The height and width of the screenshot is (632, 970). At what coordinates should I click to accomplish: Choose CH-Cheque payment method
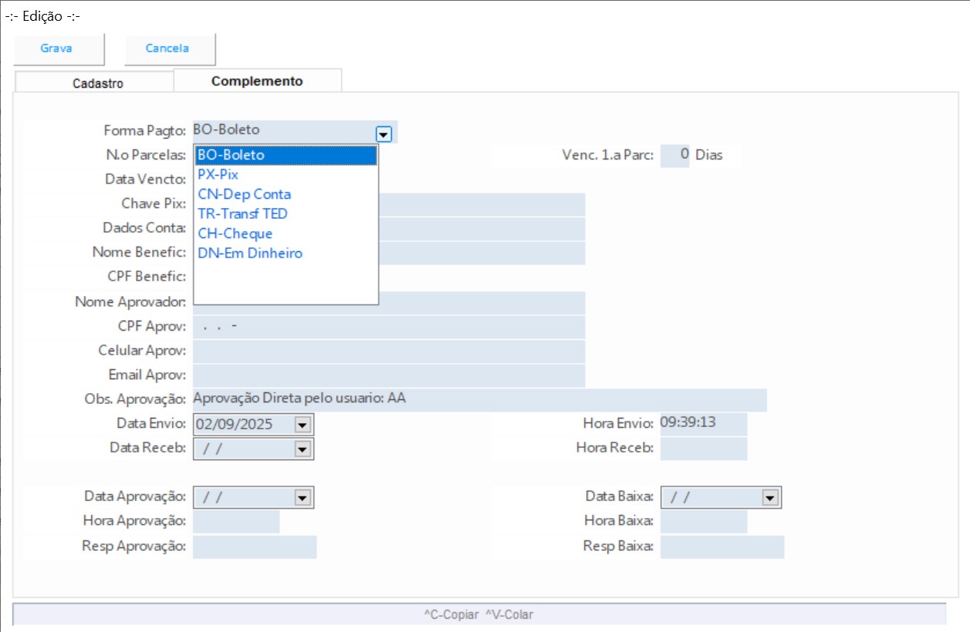[x=235, y=234]
